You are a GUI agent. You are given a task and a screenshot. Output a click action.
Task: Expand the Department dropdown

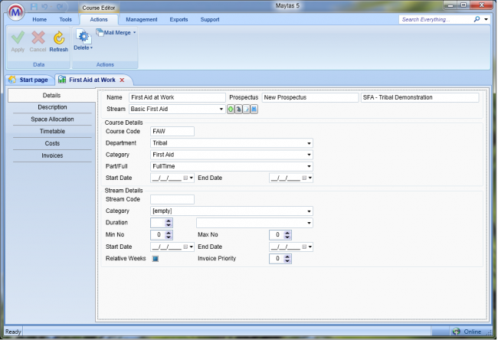pos(309,143)
